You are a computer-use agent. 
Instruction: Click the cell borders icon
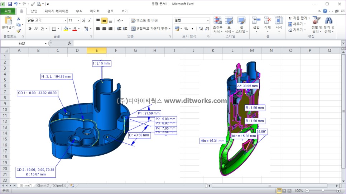54,29
